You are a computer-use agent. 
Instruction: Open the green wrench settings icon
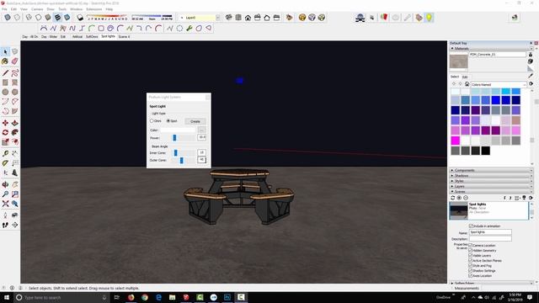click(189, 28)
